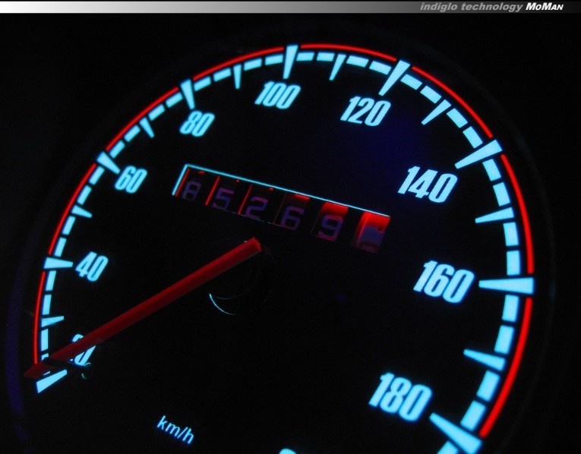Click the 140 speed marking
The width and height of the screenshot is (581, 454).
[428, 184]
